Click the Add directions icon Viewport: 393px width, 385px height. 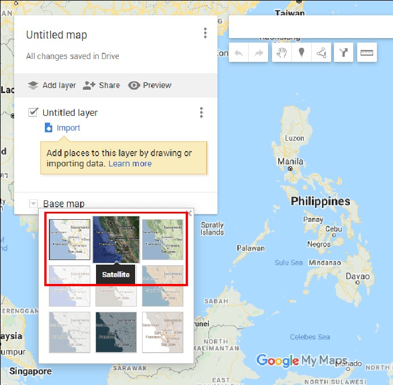click(x=344, y=53)
